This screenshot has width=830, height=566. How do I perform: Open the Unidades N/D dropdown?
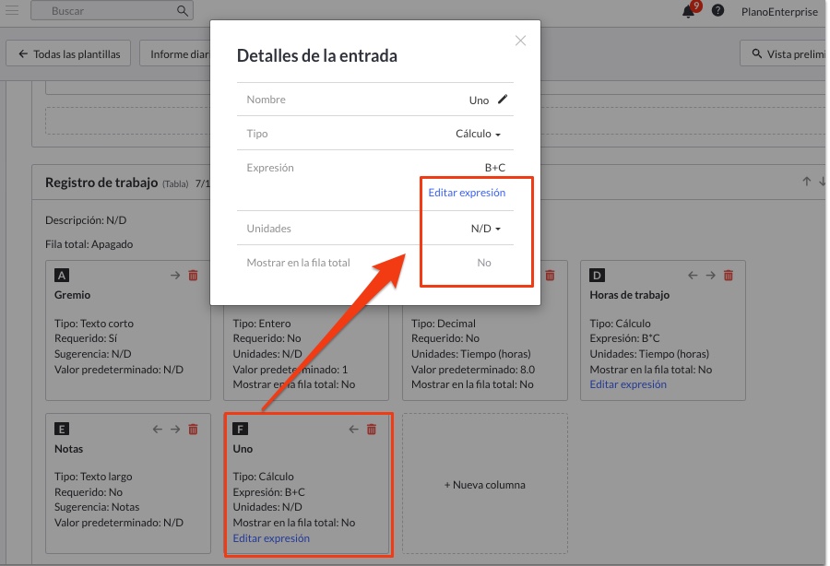coord(485,229)
